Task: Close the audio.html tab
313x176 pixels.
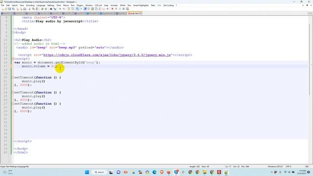Action: (x=140, y=13)
